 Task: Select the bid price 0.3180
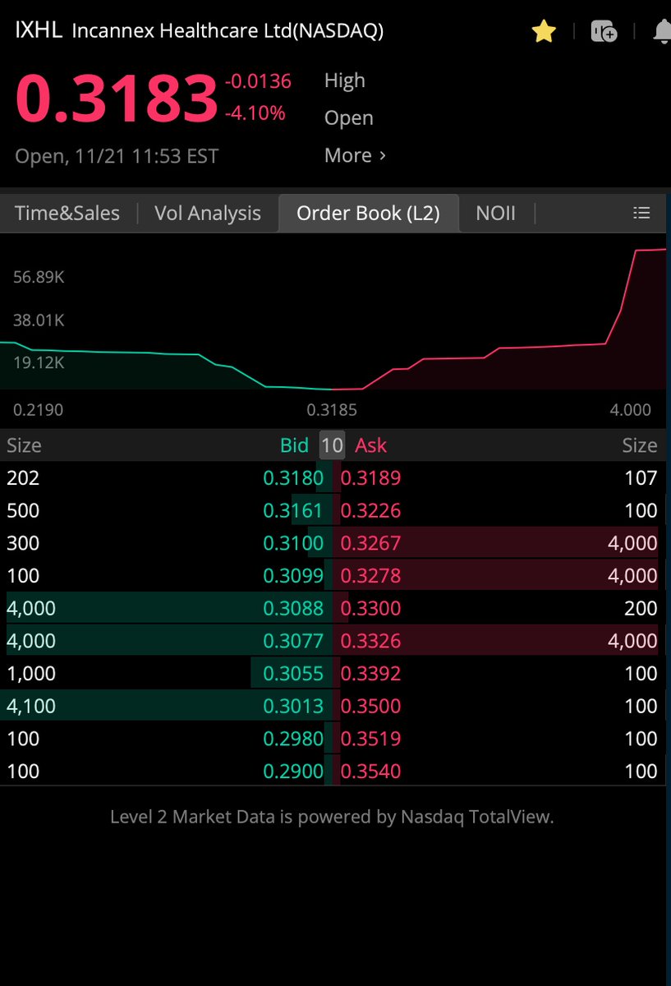[293, 478]
